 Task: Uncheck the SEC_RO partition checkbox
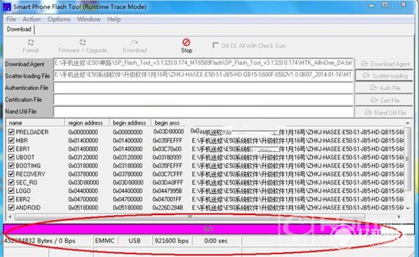(x=11, y=182)
